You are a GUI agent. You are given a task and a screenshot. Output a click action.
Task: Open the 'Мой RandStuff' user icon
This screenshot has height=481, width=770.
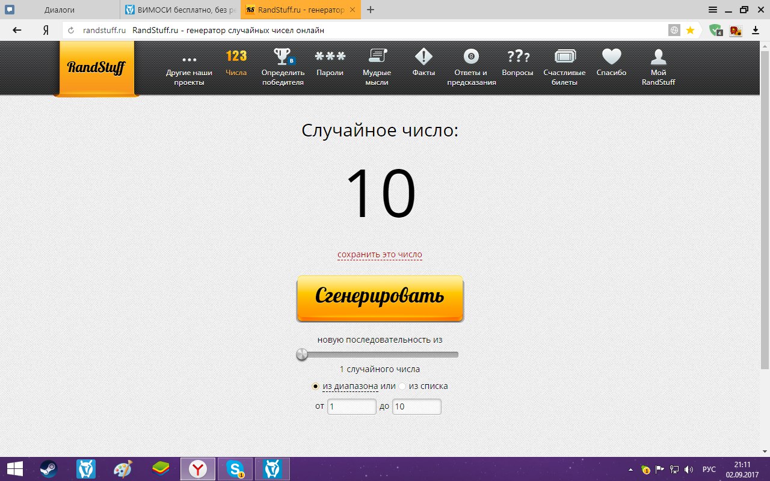(658, 57)
